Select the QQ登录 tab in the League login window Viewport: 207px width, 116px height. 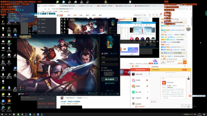tap(105, 53)
